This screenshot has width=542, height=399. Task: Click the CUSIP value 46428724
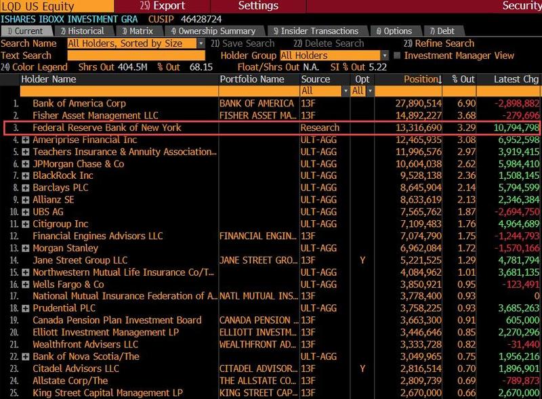coord(201,20)
